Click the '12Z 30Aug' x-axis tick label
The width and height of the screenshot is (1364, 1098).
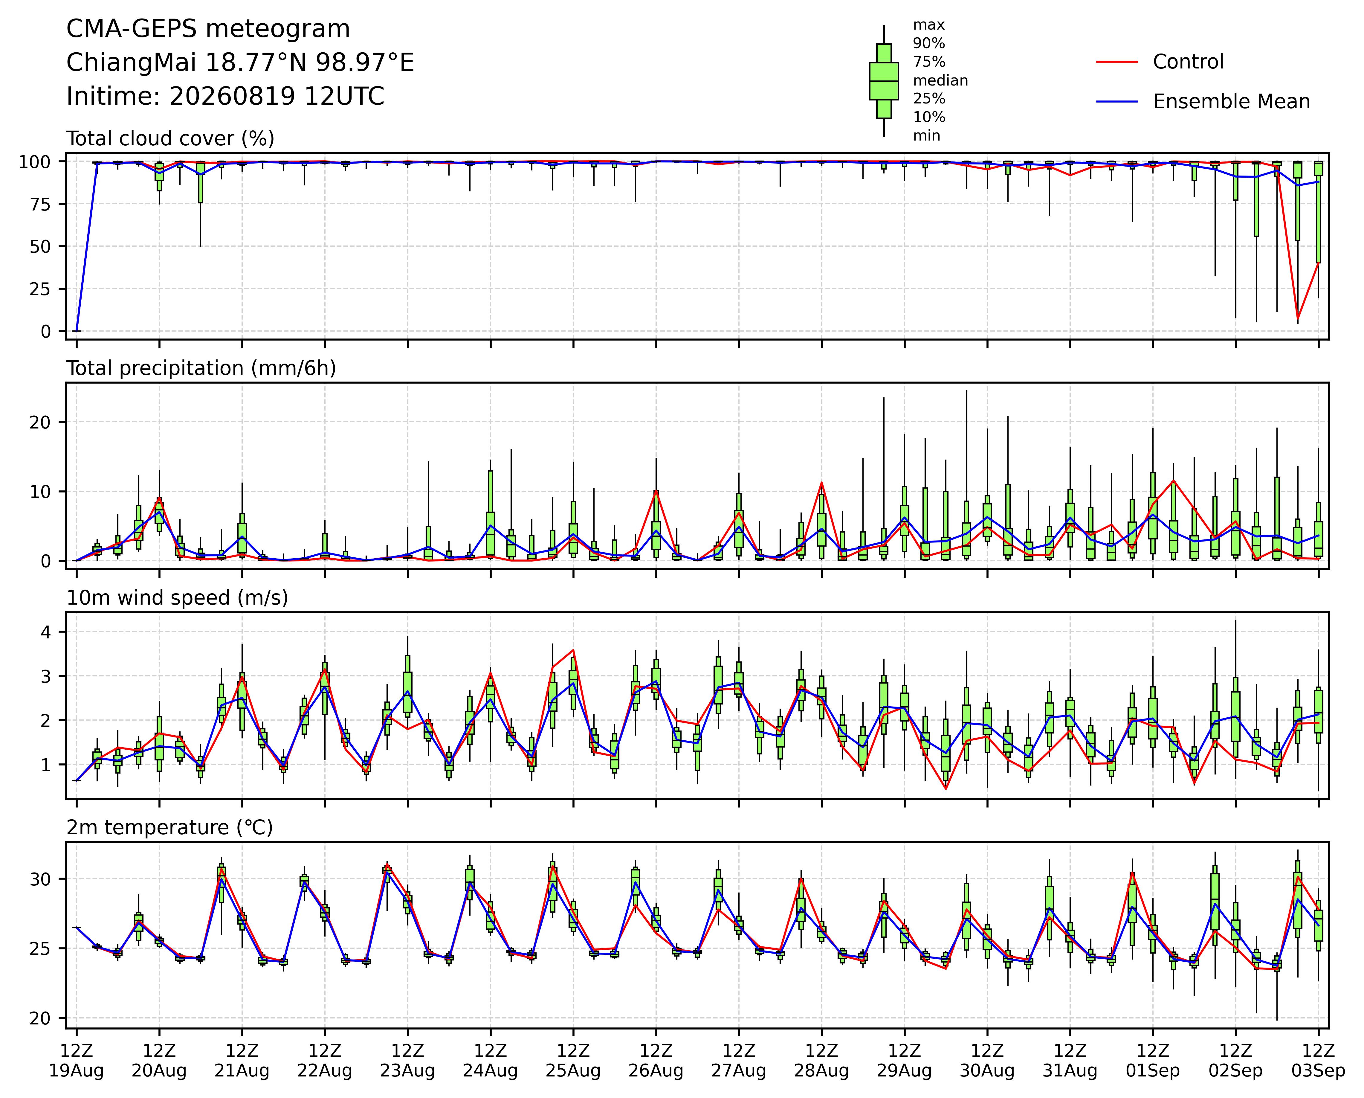(987, 1061)
